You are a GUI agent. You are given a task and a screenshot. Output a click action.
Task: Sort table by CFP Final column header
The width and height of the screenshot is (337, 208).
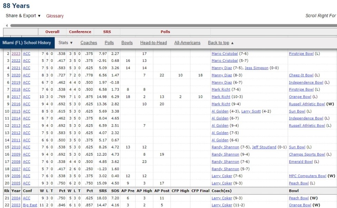click(x=200, y=191)
